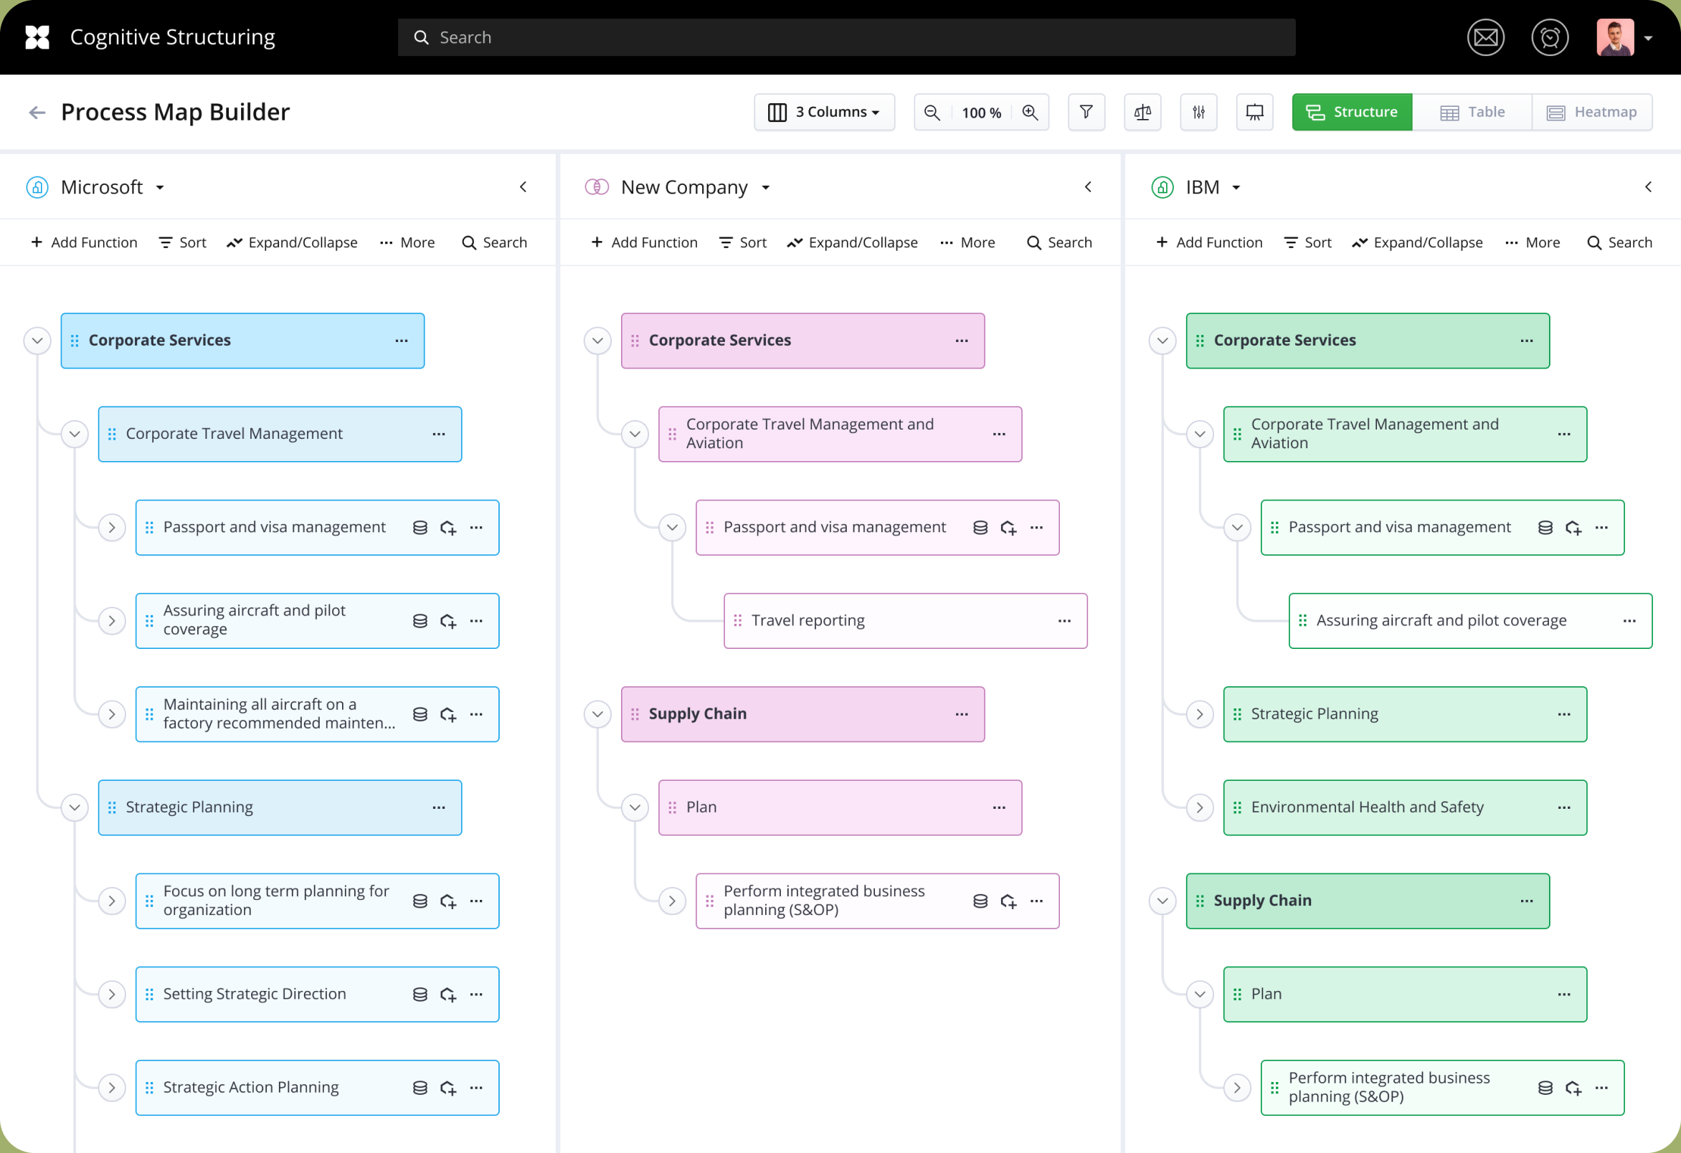Open the New Company selector dropdown

click(765, 188)
